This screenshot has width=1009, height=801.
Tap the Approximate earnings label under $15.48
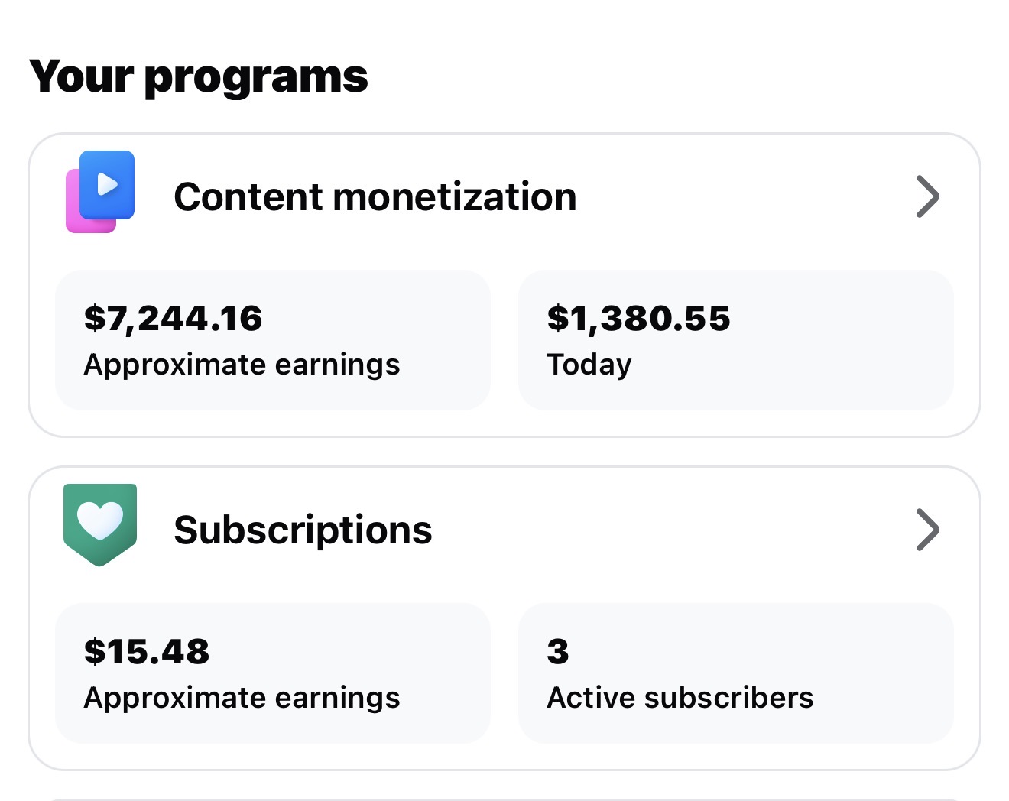tap(242, 698)
